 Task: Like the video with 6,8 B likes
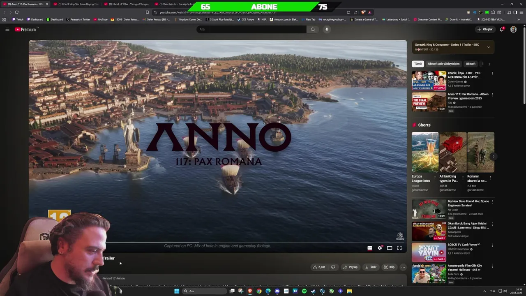tap(319, 267)
